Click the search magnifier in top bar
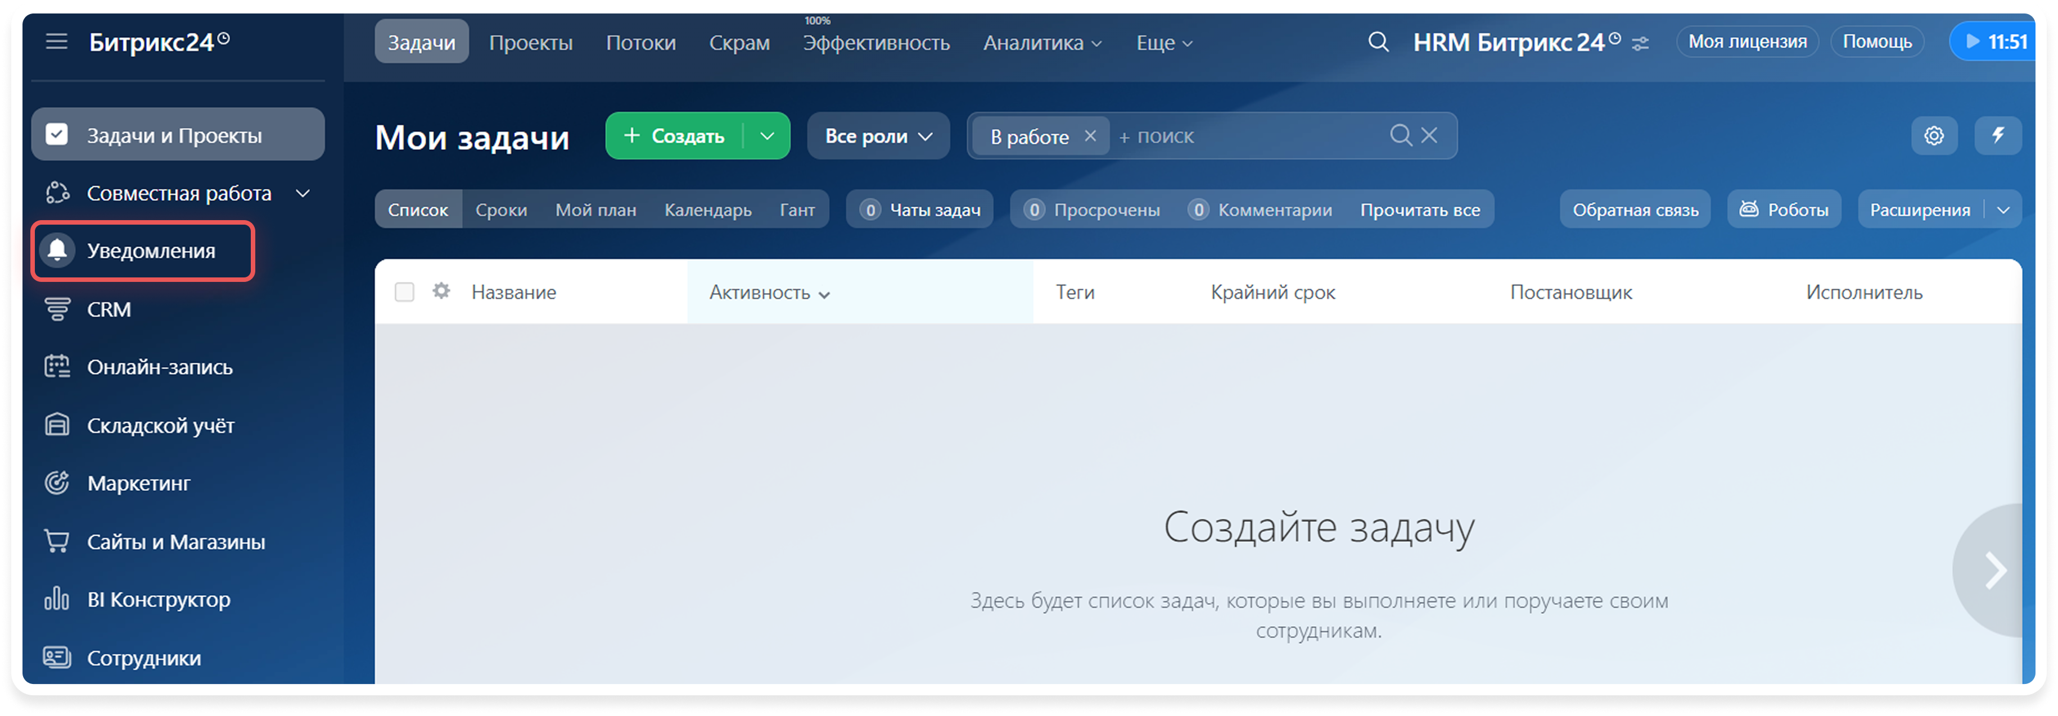The height and width of the screenshot is (716, 2058). [x=1378, y=42]
